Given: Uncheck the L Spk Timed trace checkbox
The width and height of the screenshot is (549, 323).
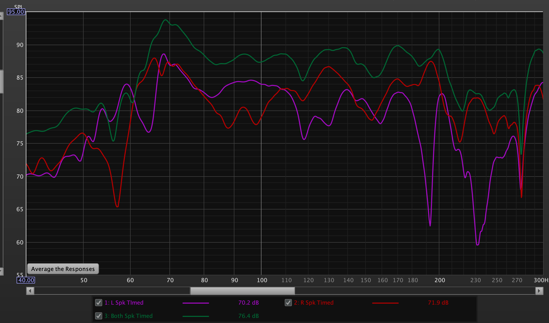Looking at the screenshot, I should coord(99,303).
